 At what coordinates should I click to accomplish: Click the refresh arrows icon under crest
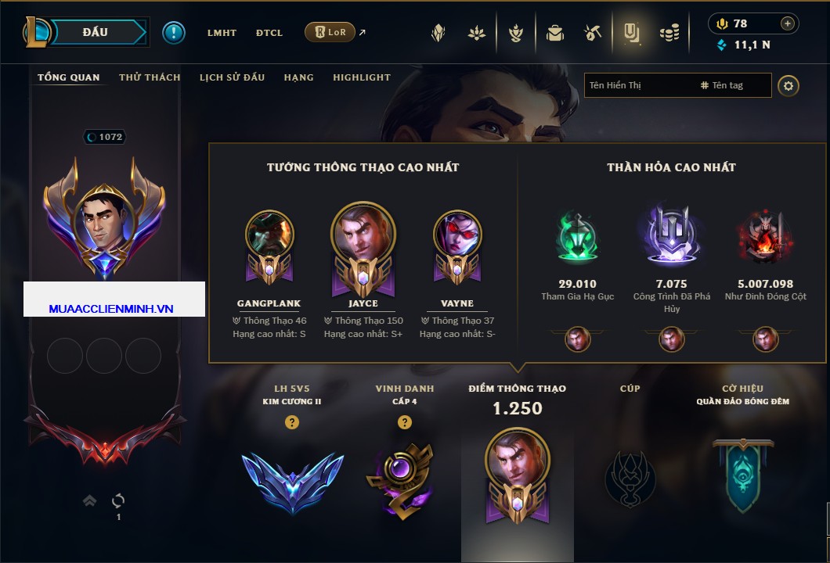tap(118, 500)
